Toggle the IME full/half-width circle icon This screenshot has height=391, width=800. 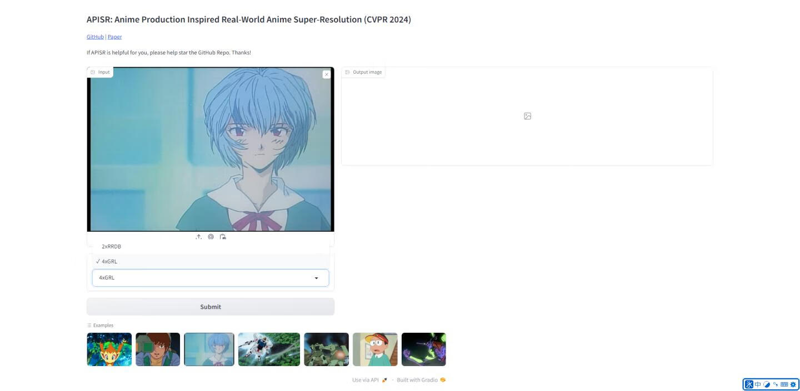767,384
